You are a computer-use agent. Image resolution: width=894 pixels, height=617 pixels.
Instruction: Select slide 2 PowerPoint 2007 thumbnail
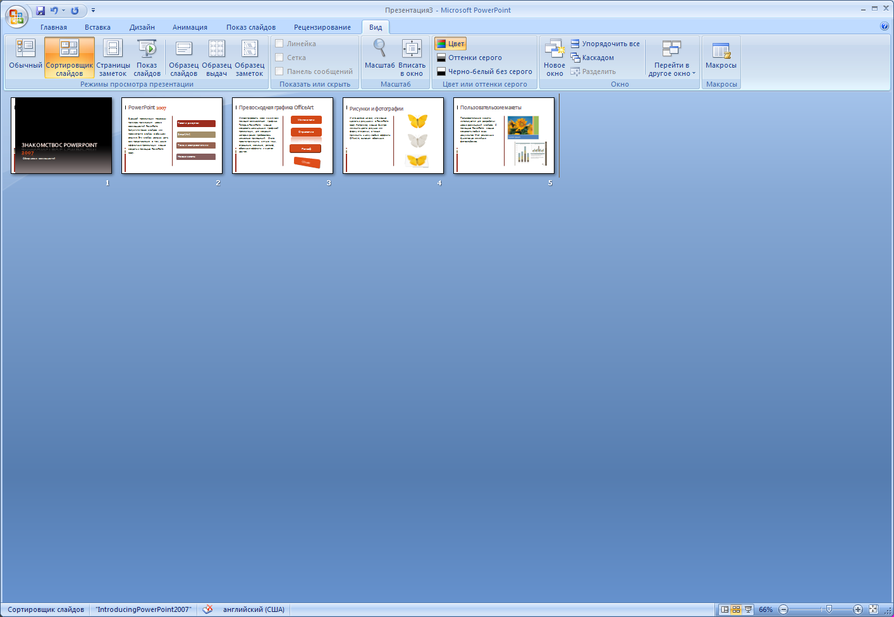pyautogui.click(x=172, y=135)
